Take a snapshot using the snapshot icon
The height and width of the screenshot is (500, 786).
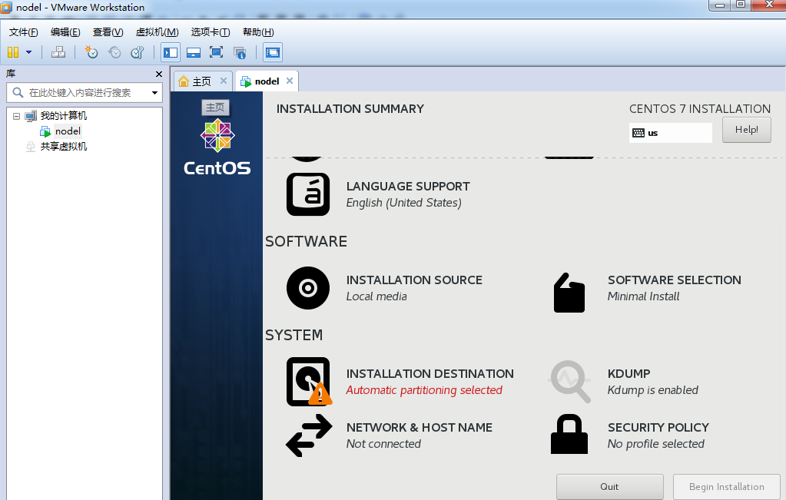[91, 52]
